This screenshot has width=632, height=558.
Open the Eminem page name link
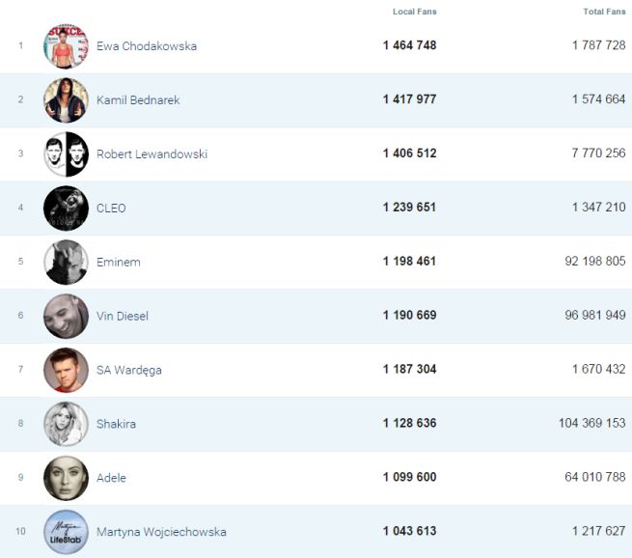pos(119,263)
